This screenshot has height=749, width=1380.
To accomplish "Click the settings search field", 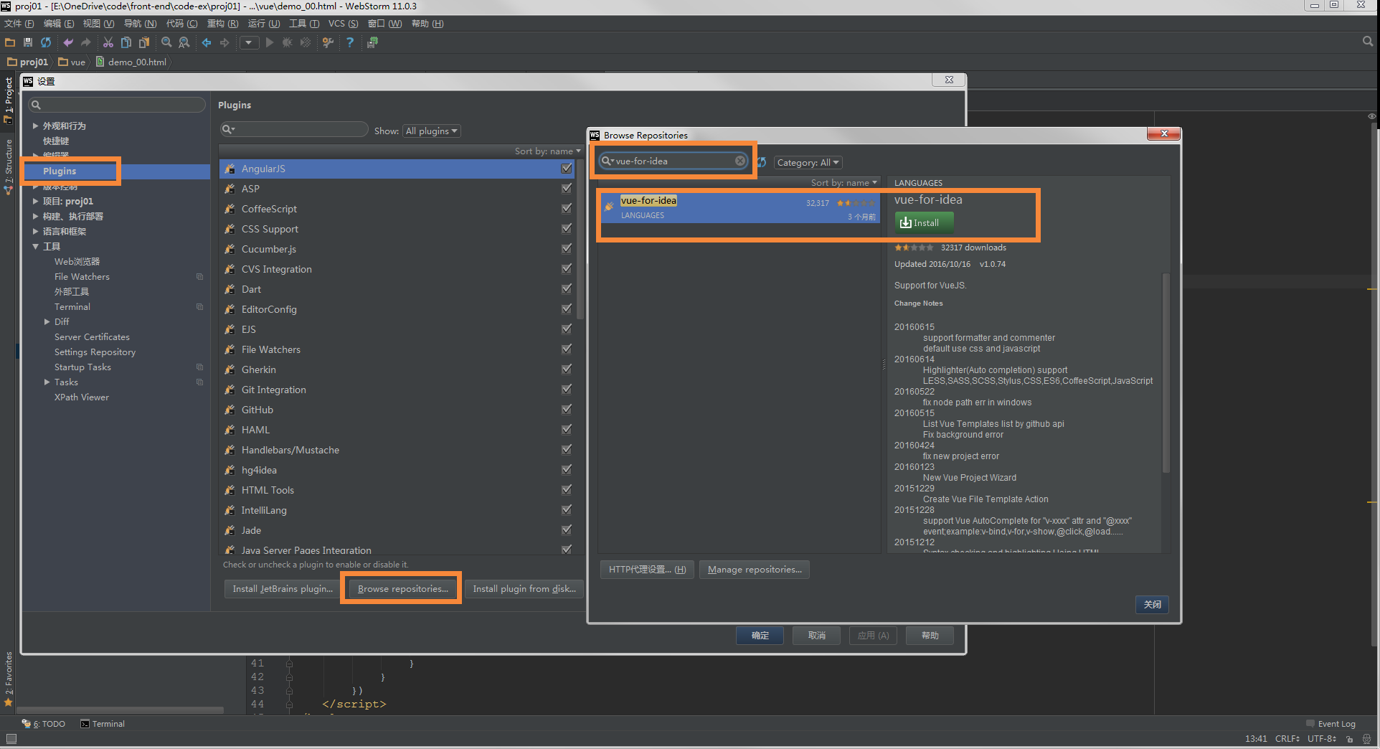I will pos(117,105).
